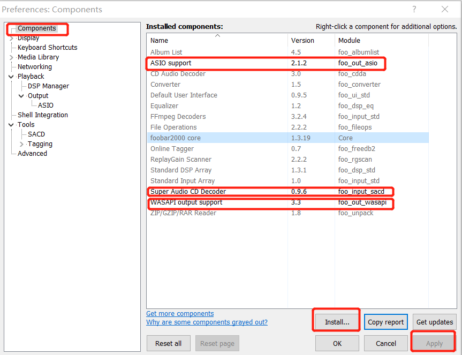Open the SACD tools page
The image size is (462, 355).
coord(36,134)
